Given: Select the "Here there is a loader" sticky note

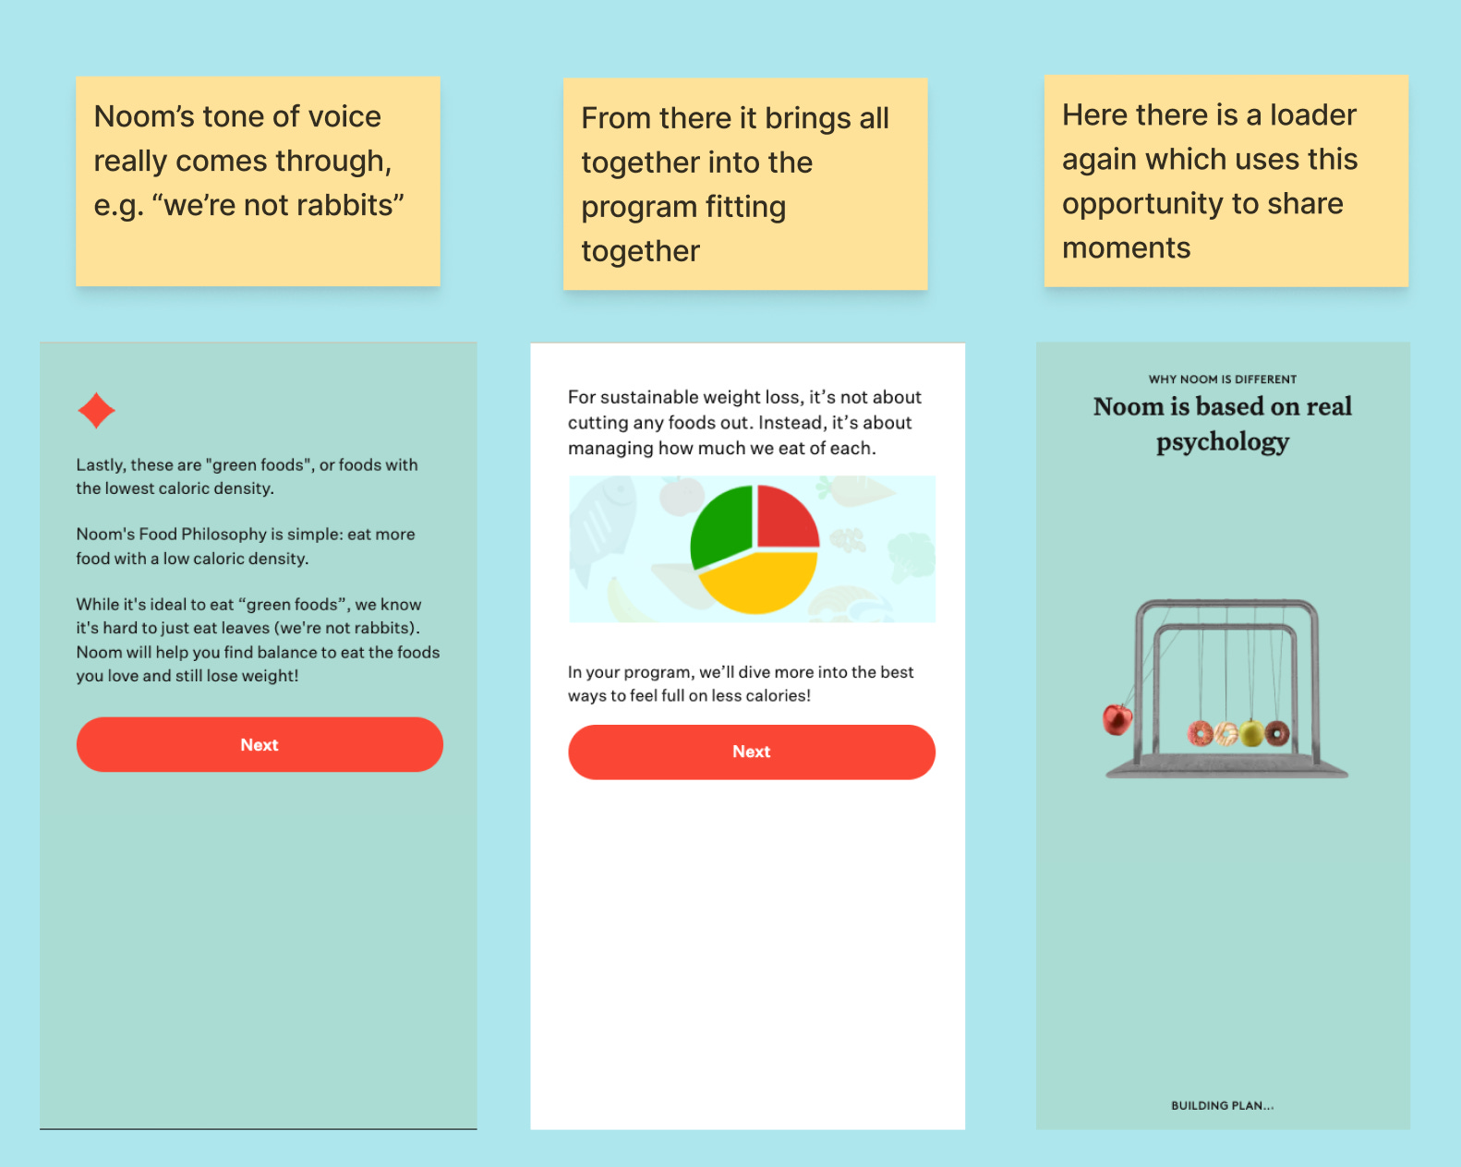Looking at the screenshot, I should [1226, 181].
